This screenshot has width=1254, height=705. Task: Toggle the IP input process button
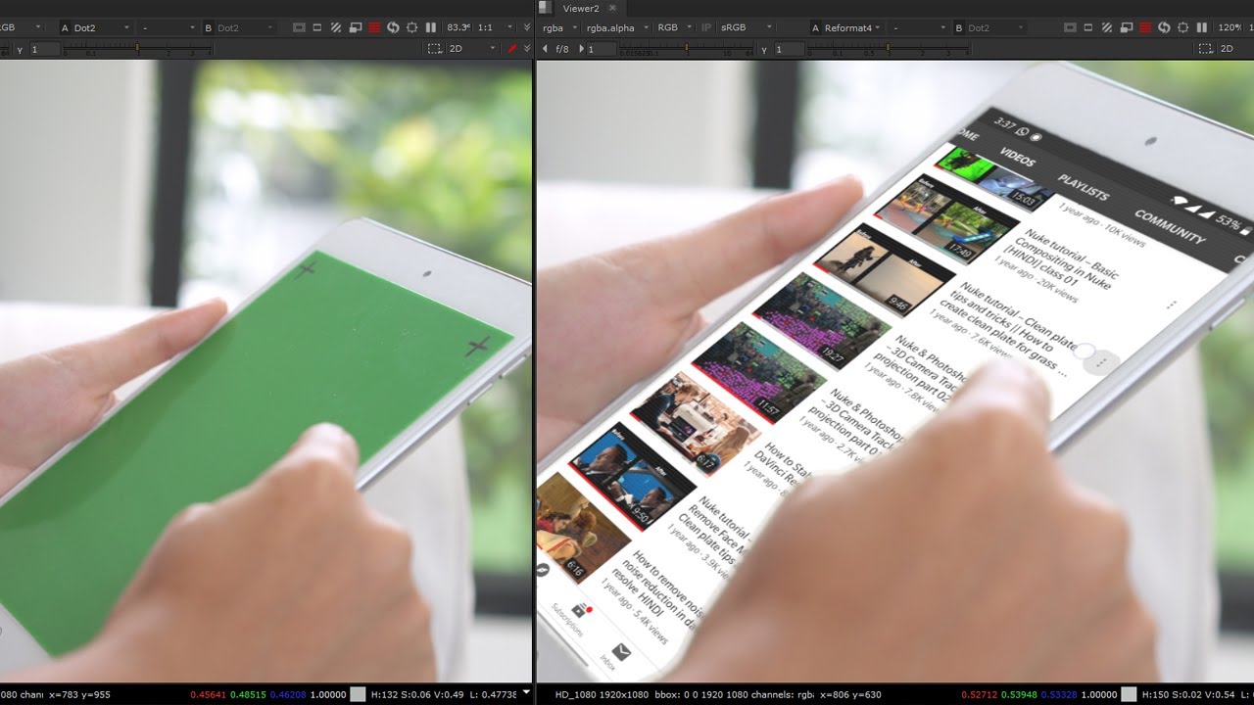pos(706,28)
